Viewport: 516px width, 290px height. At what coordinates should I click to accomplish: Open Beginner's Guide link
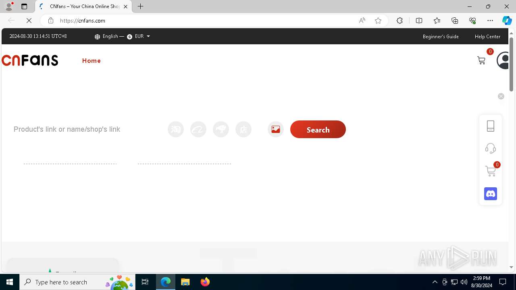click(441, 36)
